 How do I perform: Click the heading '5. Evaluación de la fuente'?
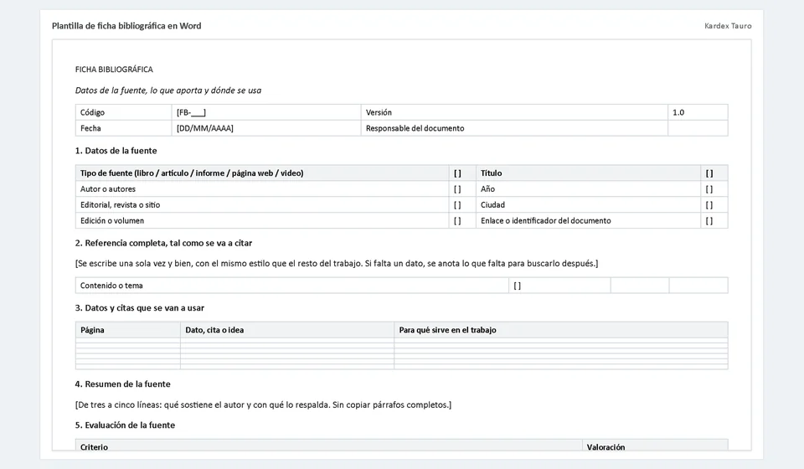point(125,425)
